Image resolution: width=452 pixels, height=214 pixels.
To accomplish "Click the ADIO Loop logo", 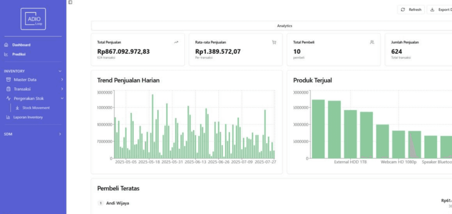I will point(33,19).
